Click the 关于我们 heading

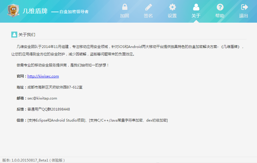pos(27,35)
